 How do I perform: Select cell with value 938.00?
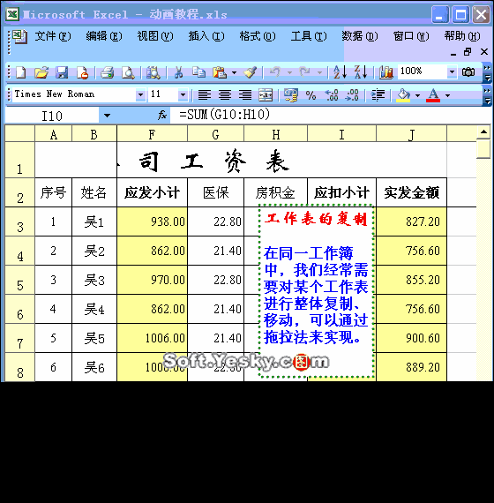tap(152, 221)
